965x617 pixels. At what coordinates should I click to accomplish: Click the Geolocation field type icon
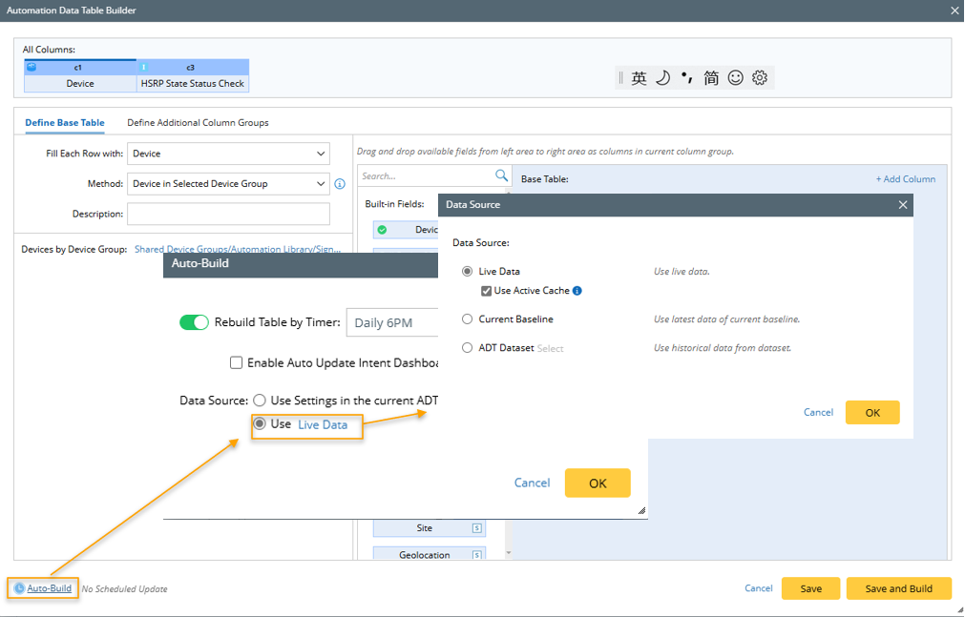click(477, 555)
